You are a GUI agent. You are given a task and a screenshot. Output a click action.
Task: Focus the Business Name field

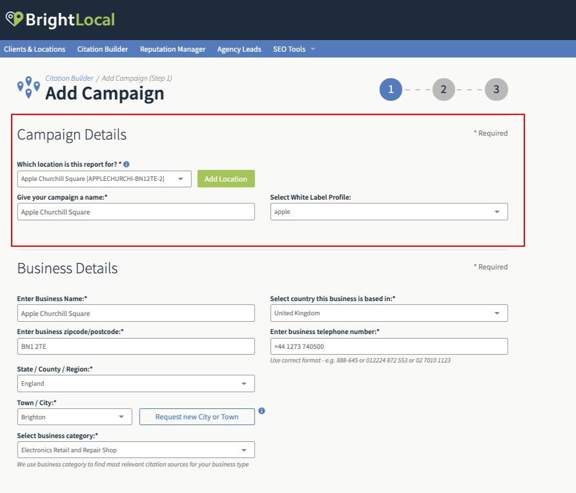pyautogui.click(x=136, y=313)
